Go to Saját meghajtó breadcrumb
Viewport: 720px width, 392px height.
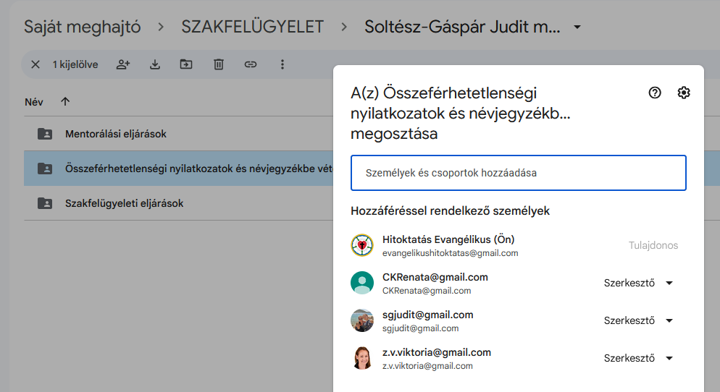(x=82, y=27)
